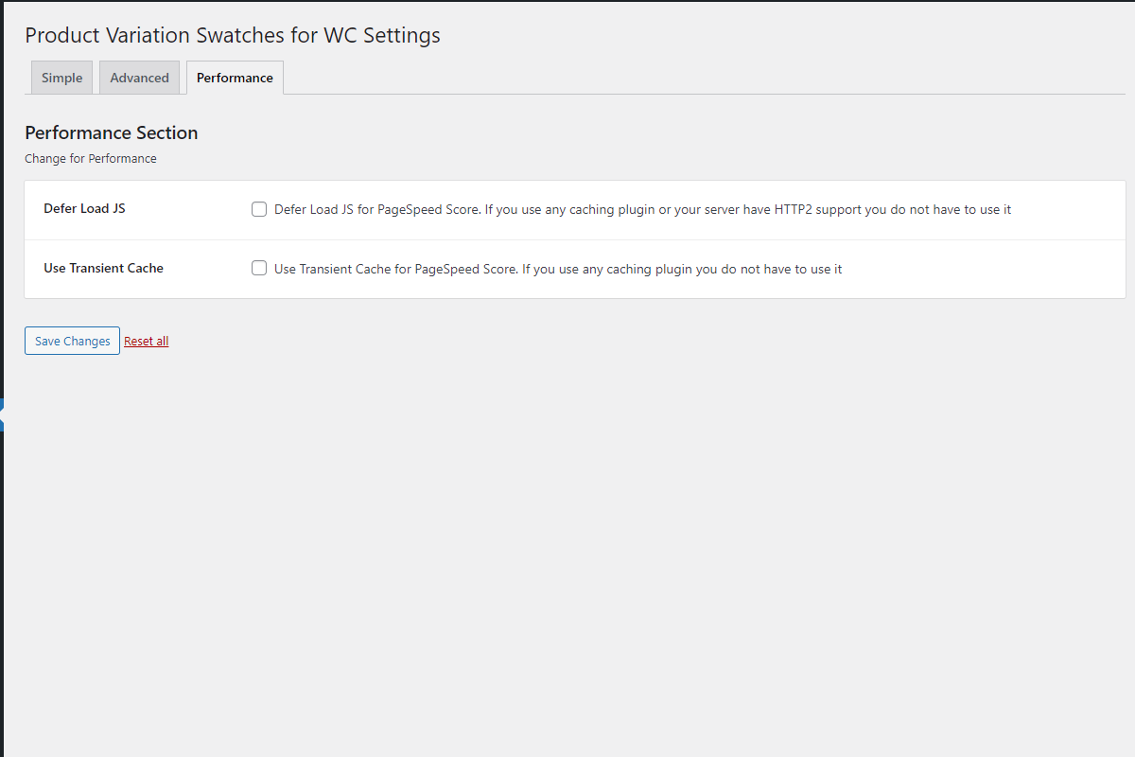Screen dimensions: 1135x757
Task: Click the bold Defer Load JS row title
Action: point(84,208)
